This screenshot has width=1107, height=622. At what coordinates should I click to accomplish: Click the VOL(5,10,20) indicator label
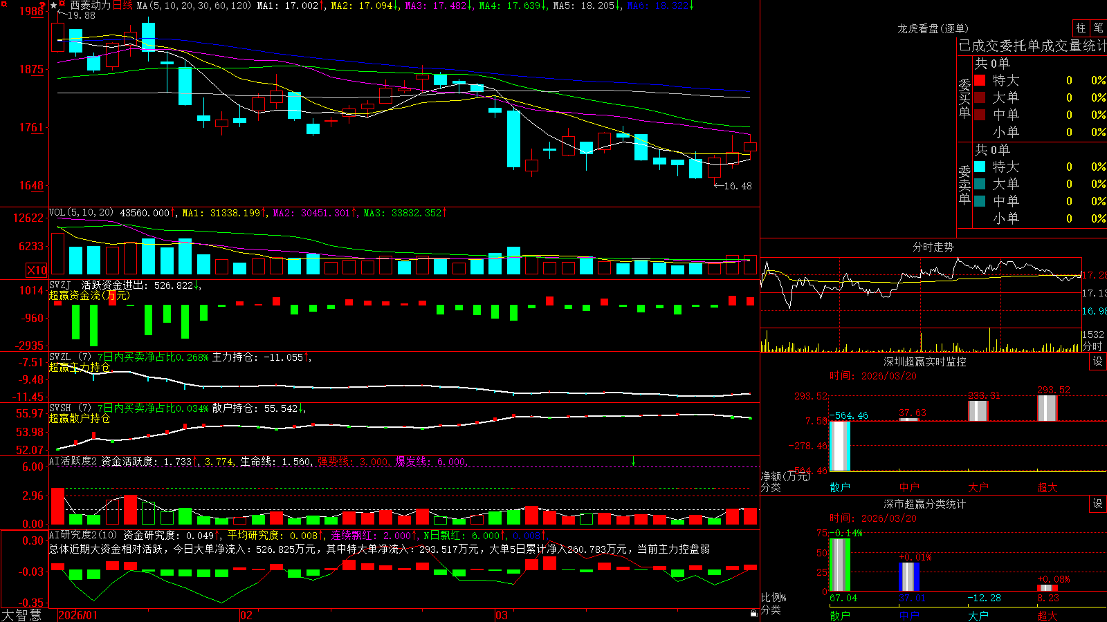click(x=81, y=213)
